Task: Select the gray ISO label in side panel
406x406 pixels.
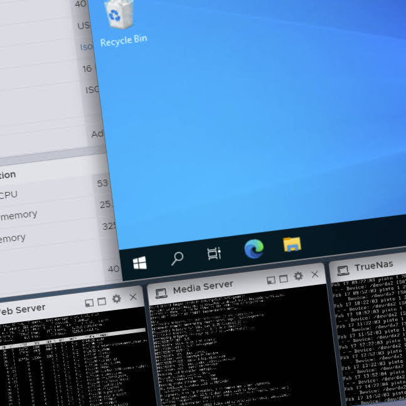Action: coord(92,90)
